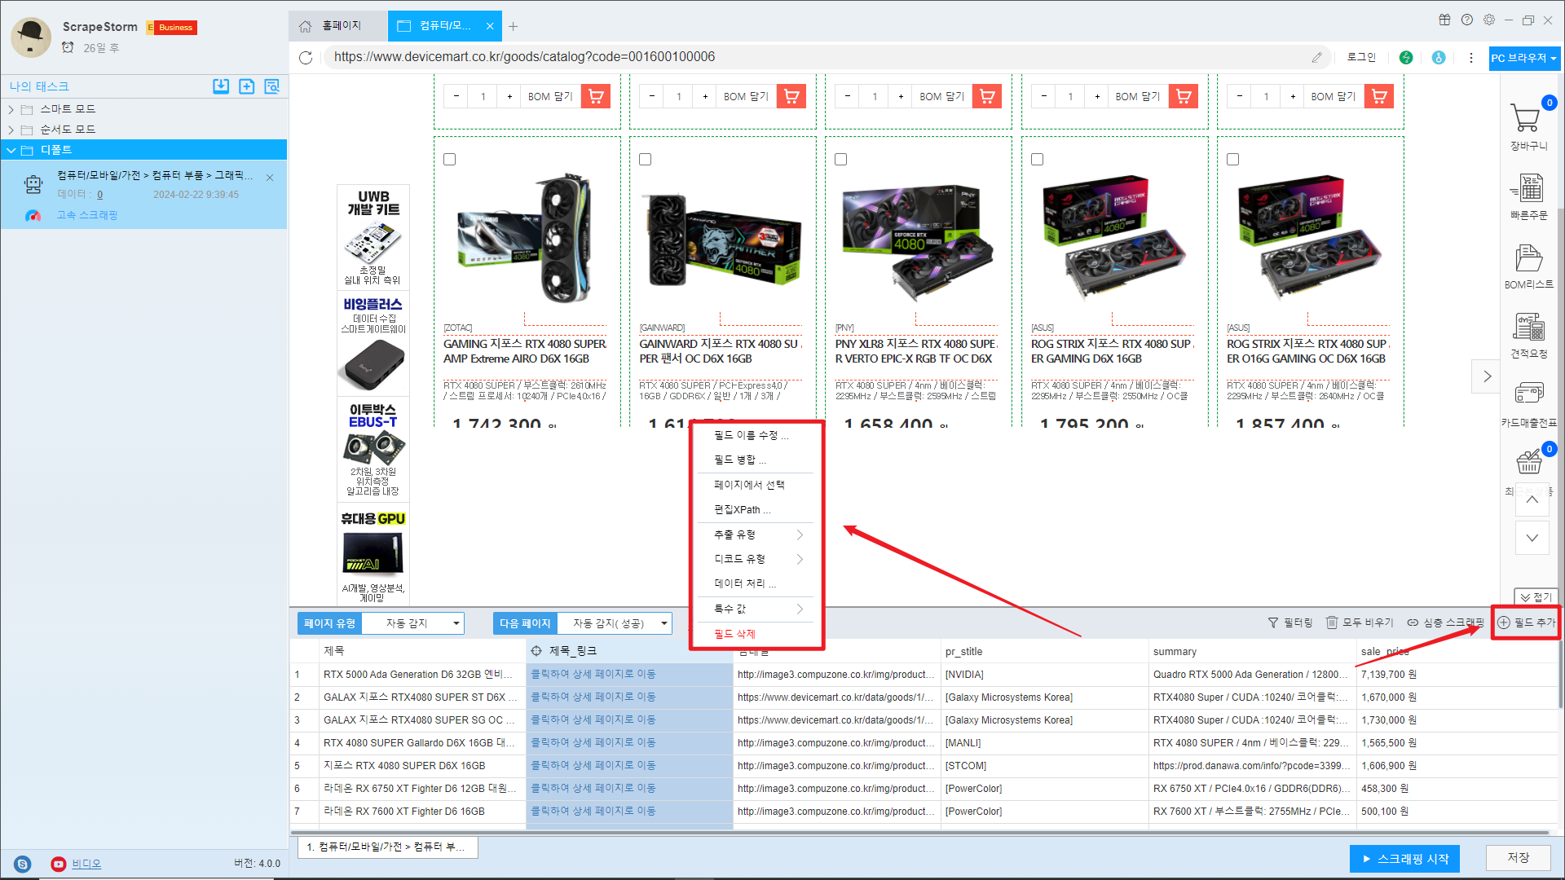1565x880 pixels.
Task: Open the 페이지 유형 자동 감지 dropdown
Action: tap(413, 623)
